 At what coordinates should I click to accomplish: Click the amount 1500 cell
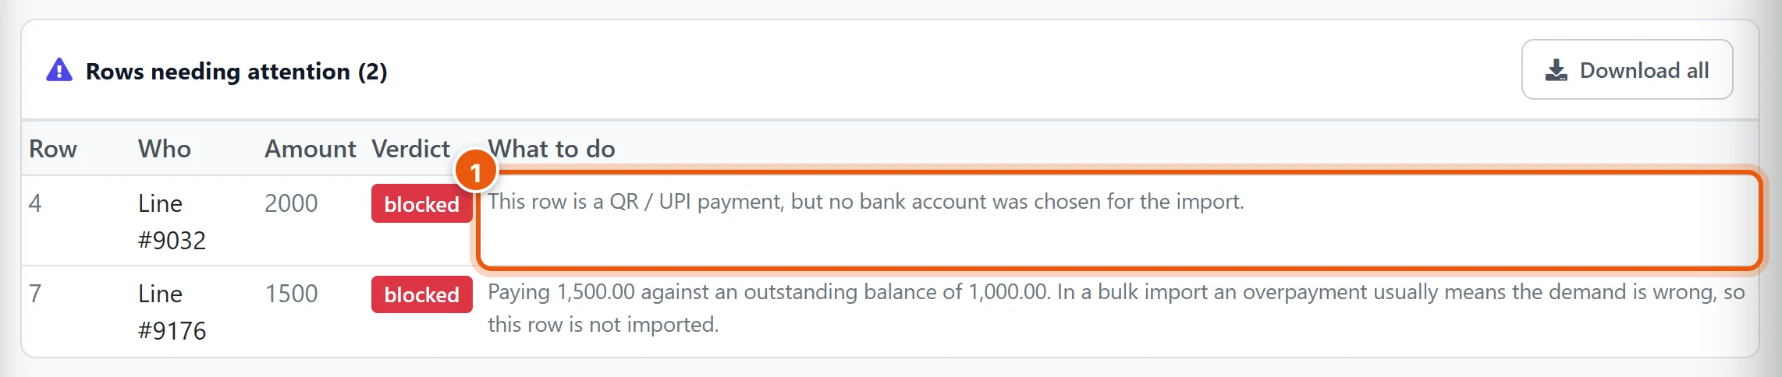(x=291, y=294)
